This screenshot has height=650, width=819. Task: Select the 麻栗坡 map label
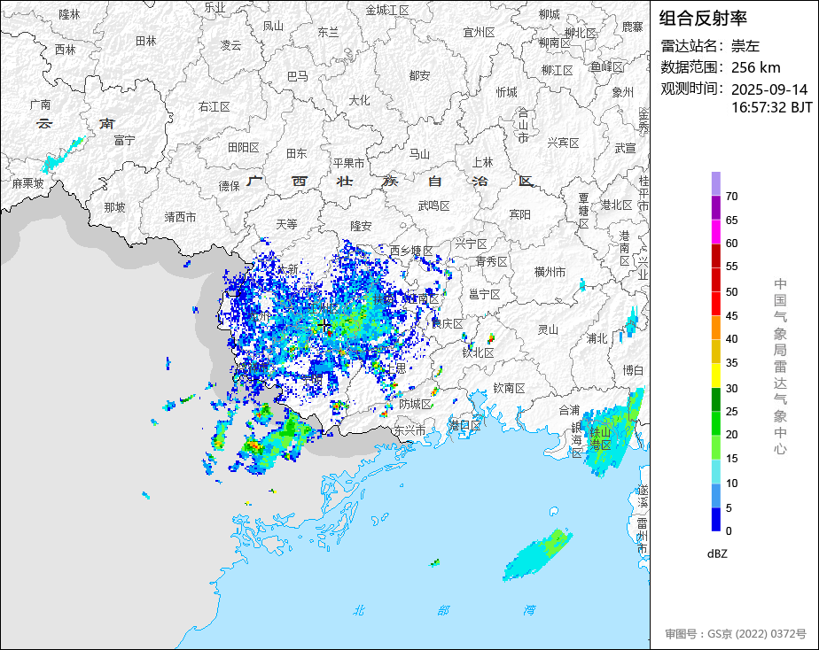(27, 183)
